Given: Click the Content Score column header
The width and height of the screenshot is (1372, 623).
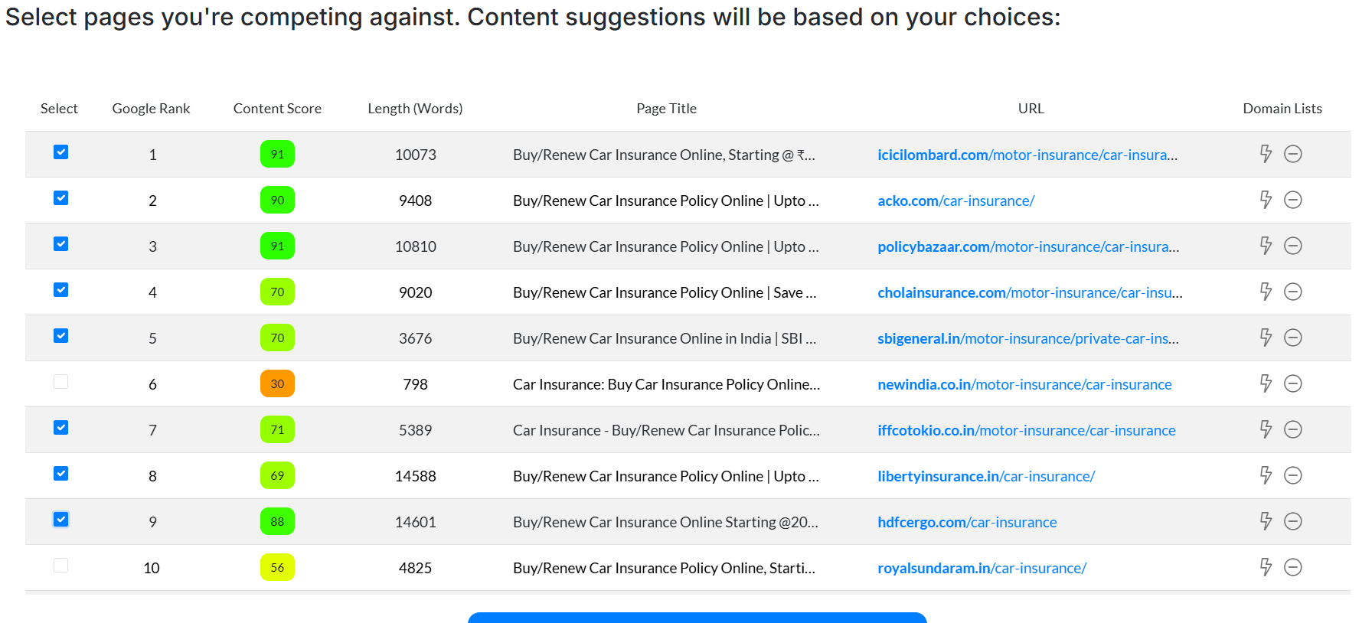Looking at the screenshot, I should point(277,109).
